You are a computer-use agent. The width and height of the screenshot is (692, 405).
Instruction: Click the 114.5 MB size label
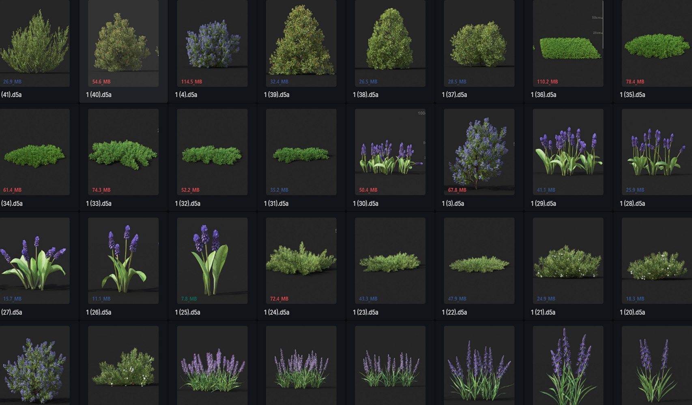pos(191,82)
